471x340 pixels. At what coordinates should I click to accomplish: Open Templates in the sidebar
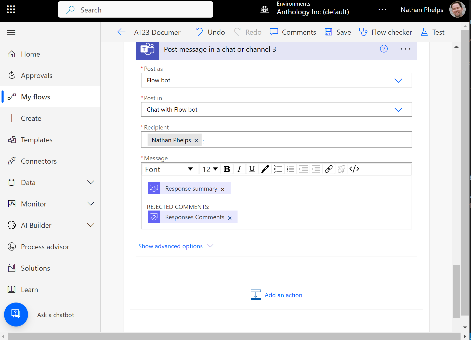[x=50, y=140]
